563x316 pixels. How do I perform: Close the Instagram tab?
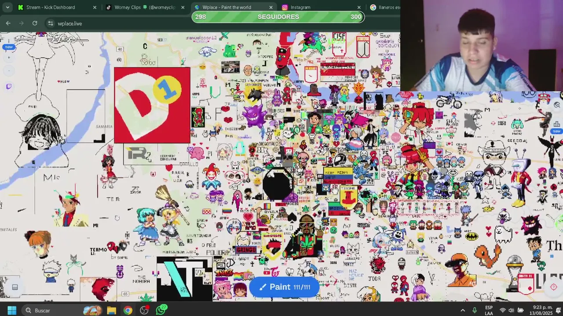[359, 7]
